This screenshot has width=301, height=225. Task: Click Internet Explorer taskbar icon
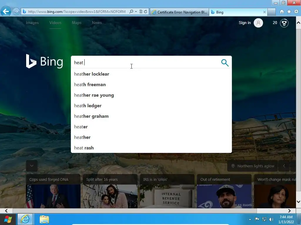click(x=25, y=219)
